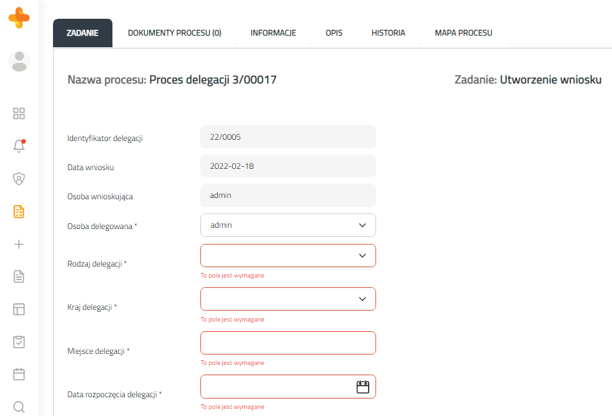Open the Mapa procesu tab
Viewport: 612px width, 416px height.
(x=463, y=33)
